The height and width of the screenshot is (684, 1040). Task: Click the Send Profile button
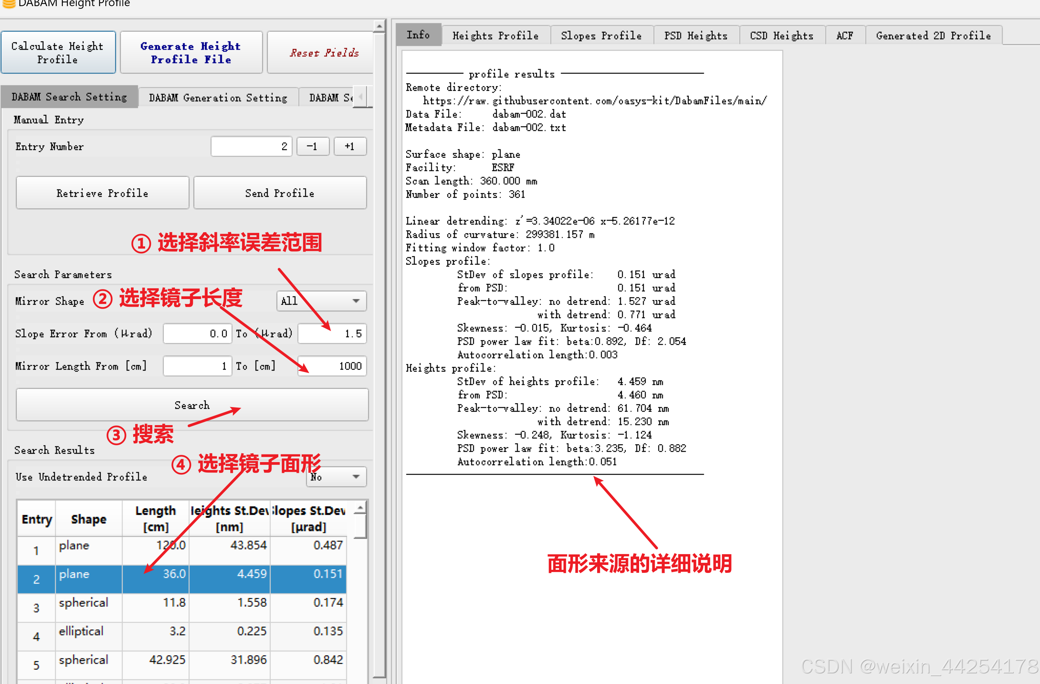[280, 193]
